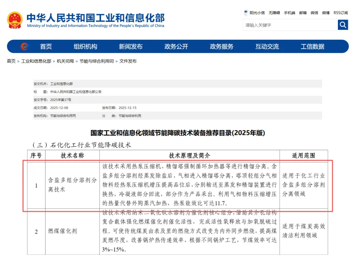355x264 pixels.
Task: Open the 工信数据 menu item
Action: [312, 47]
